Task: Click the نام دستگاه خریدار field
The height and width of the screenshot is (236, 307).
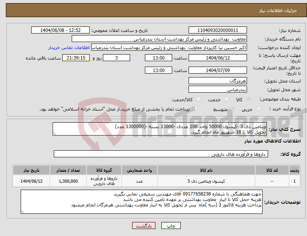Action: (x=159, y=39)
